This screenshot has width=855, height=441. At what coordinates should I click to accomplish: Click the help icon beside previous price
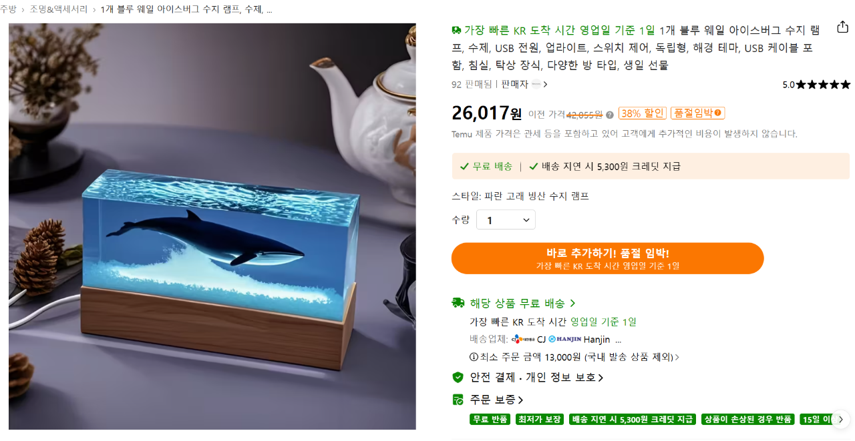point(610,115)
